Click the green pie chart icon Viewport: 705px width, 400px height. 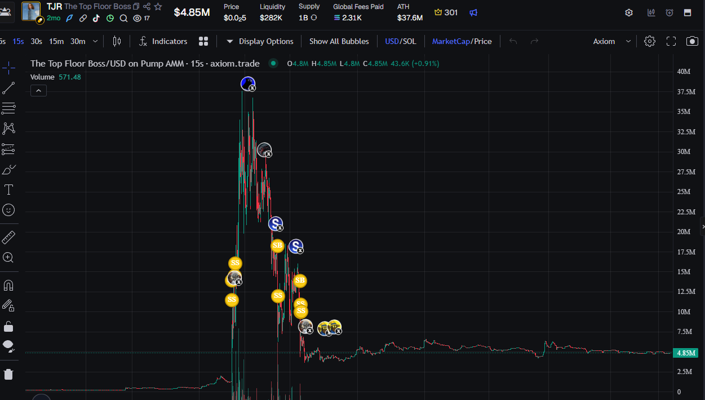pyautogui.click(x=110, y=18)
